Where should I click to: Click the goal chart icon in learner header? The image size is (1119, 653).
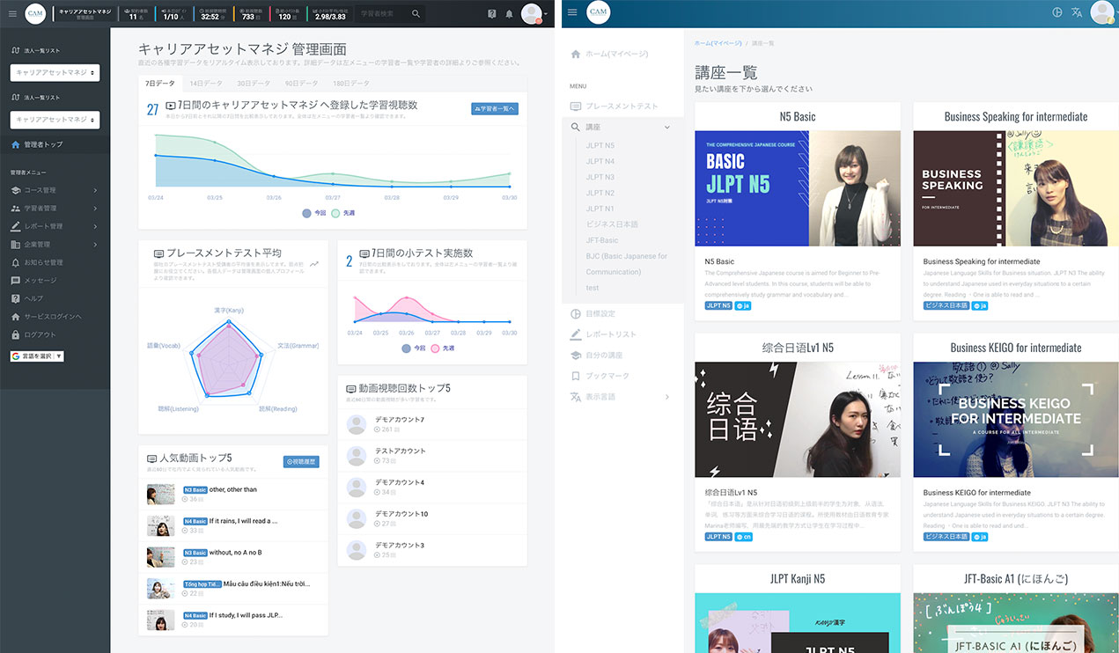pos(1057,12)
